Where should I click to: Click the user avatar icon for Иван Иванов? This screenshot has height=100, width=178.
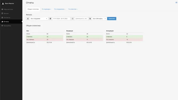coord(3,3)
